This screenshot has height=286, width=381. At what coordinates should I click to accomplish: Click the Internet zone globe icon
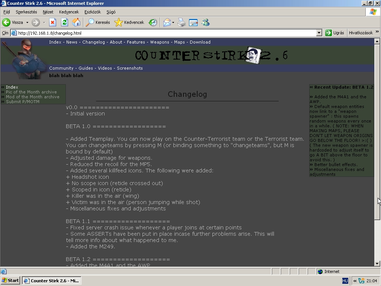320,271
